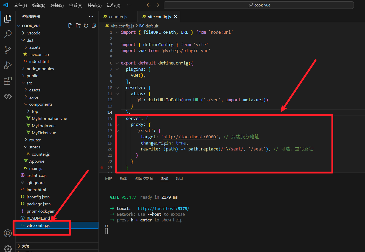Go back using the left arrow

point(148,5)
